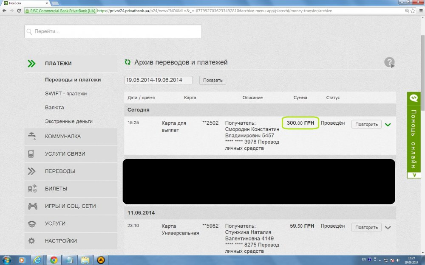Open SWIFT - платежи in the sidebar
The height and width of the screenshot is (265, 425).
66,94
